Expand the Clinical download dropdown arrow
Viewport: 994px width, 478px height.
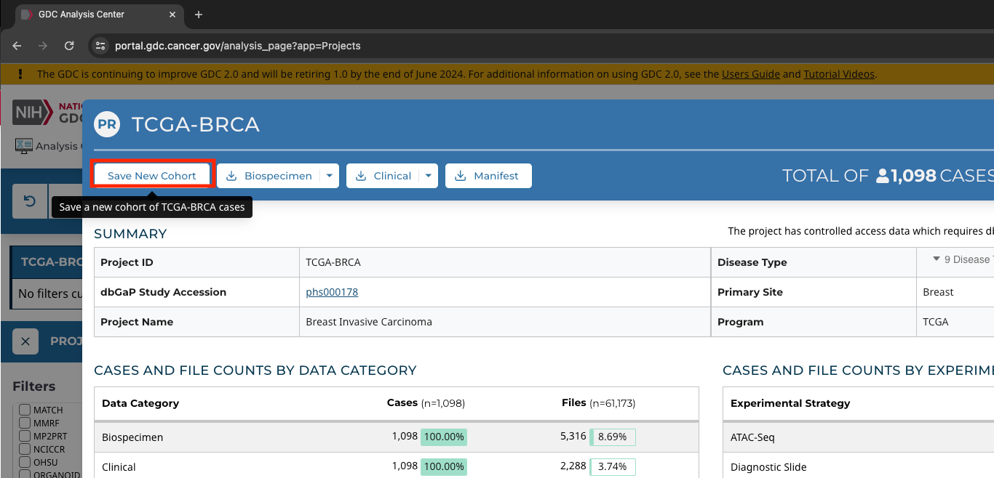tap(429, 176)
